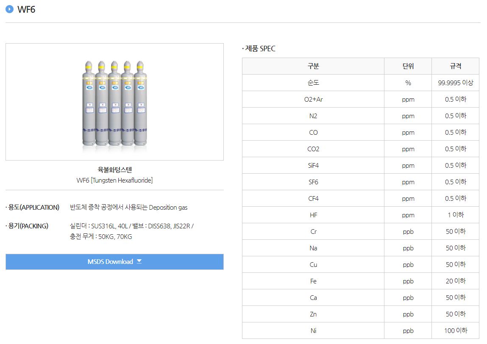The width and height of the screenshot is (487, 344).
Task: Click the Zn row label
Action: pyautogui.click(x=313, y=314)
